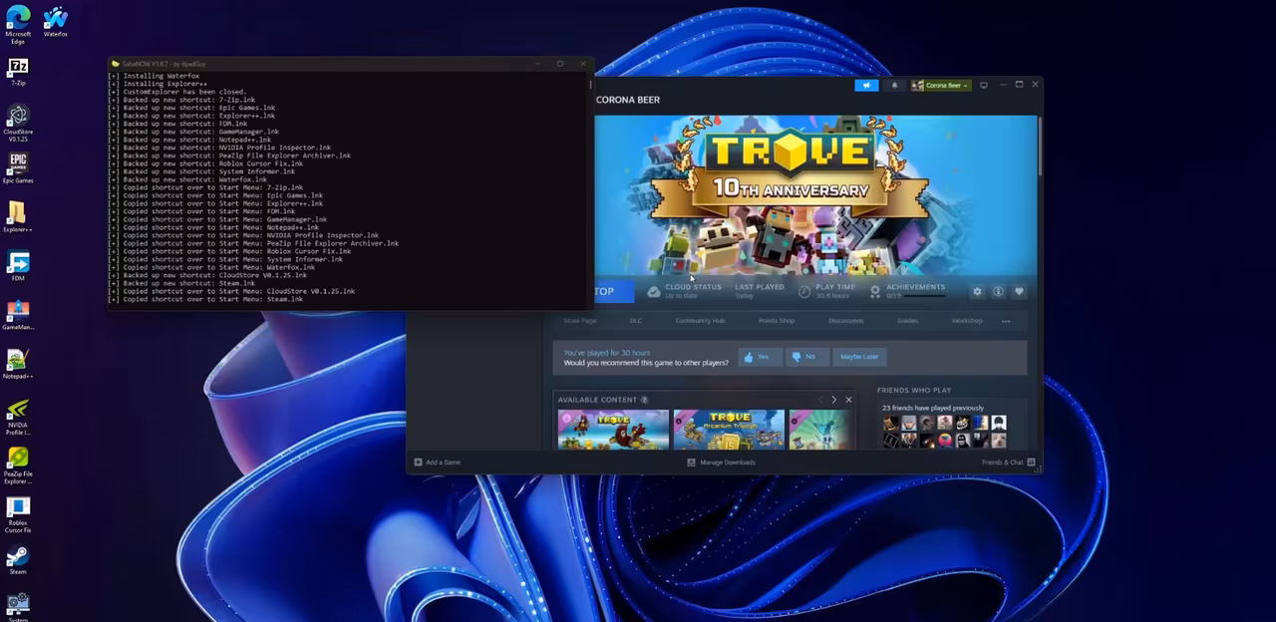Click the Steam page vertical scrollbar
The height and width of the screenshot is (622, 1276).
click(1039, 146)
